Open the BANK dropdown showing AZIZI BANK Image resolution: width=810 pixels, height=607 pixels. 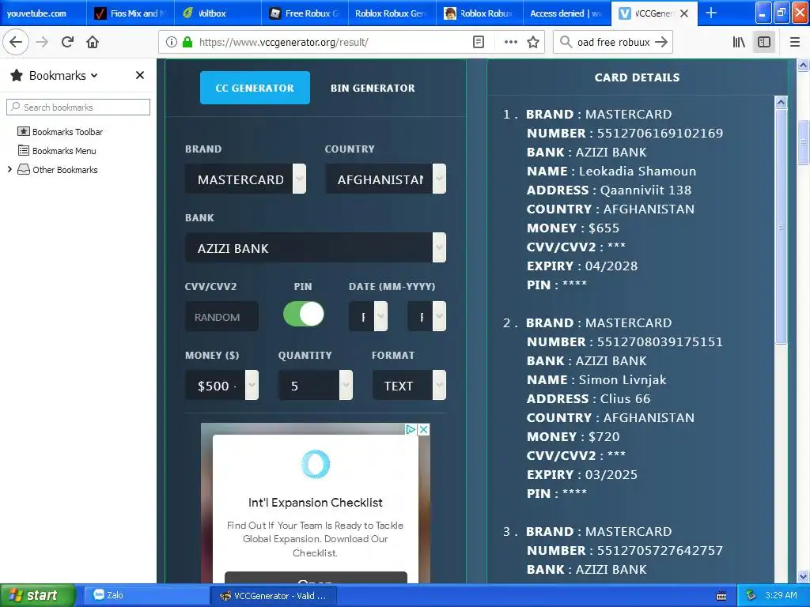coord(315,247)
